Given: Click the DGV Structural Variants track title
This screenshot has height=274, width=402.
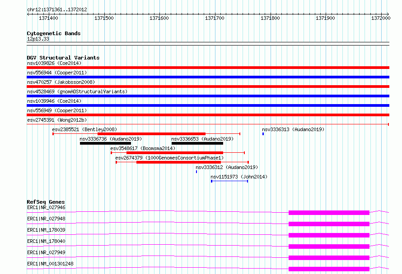Looking at the screenshot, I should point(63,58).
